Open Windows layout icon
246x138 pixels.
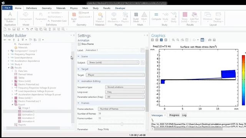[208, 17]
